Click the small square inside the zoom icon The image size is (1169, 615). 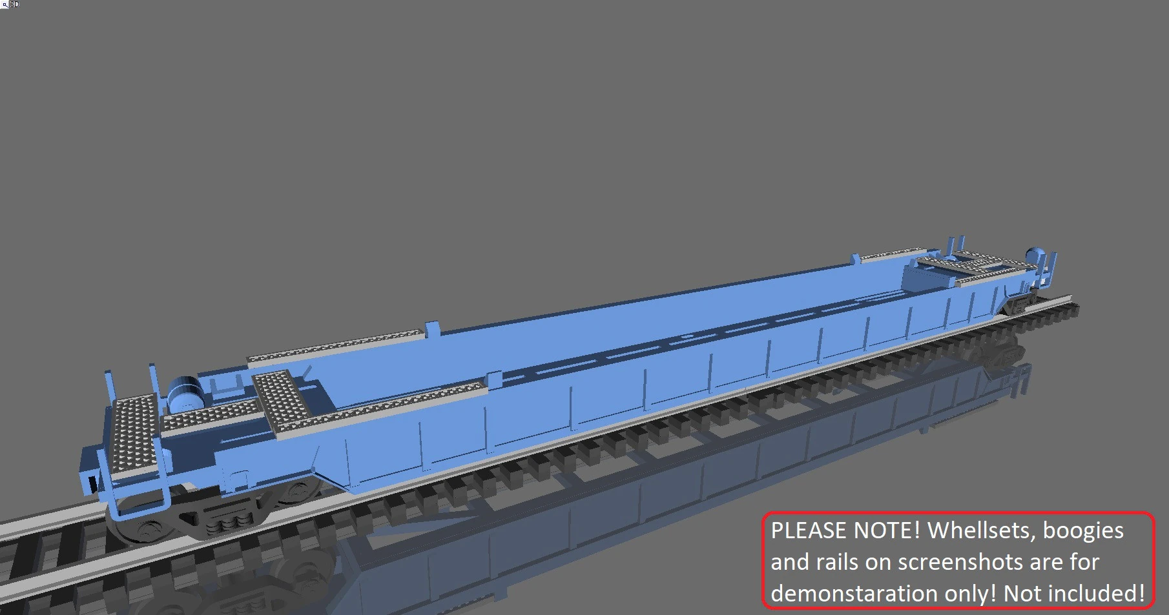[5, 5]
